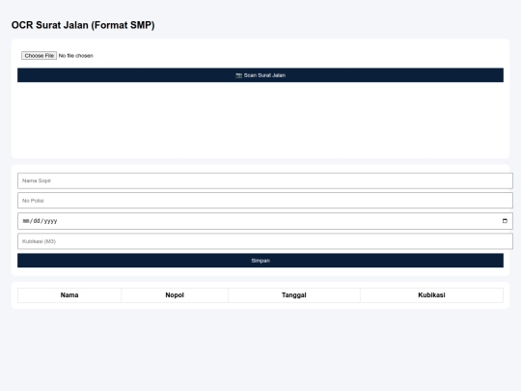Click the Simpan button
Screen dimensions: 521x391
[x=260, y=261]
